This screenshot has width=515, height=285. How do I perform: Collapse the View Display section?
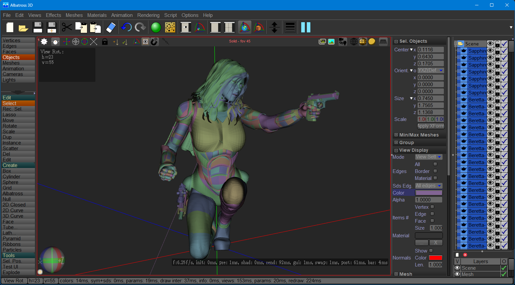click(396, 150)
